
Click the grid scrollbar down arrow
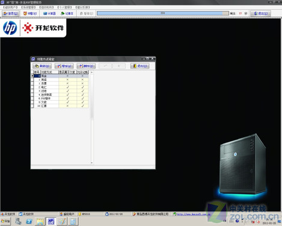(92, 163)
